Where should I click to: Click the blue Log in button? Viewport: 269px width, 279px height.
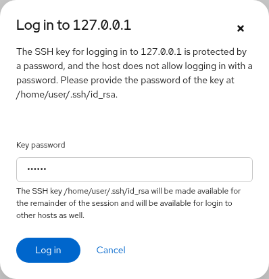48,250
